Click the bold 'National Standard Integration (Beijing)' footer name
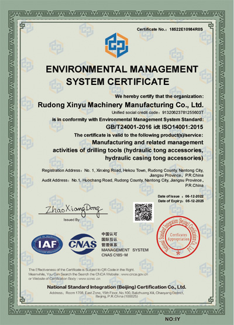Screen dimensions: 234x325 point(116,287)
